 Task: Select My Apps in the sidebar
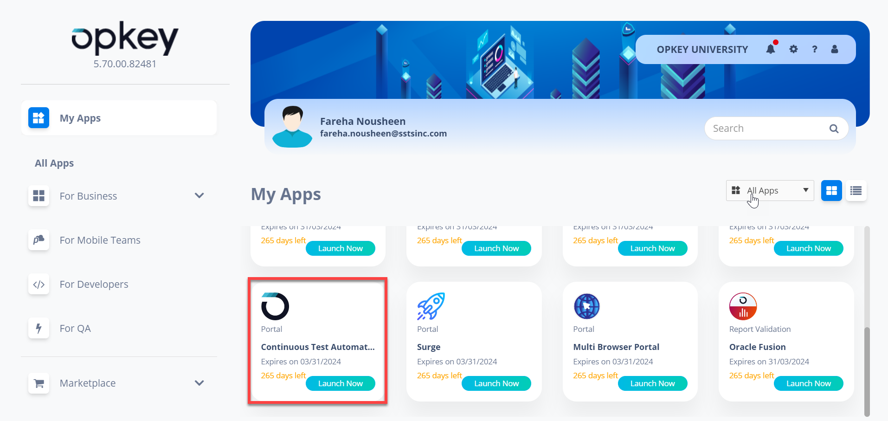(119, 118)
